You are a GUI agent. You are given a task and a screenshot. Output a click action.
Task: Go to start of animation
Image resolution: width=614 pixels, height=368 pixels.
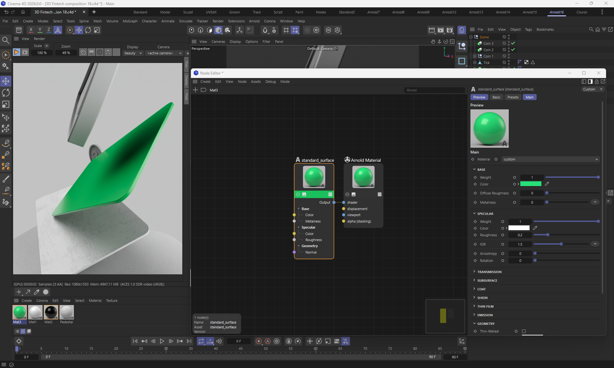pos(135,341)
